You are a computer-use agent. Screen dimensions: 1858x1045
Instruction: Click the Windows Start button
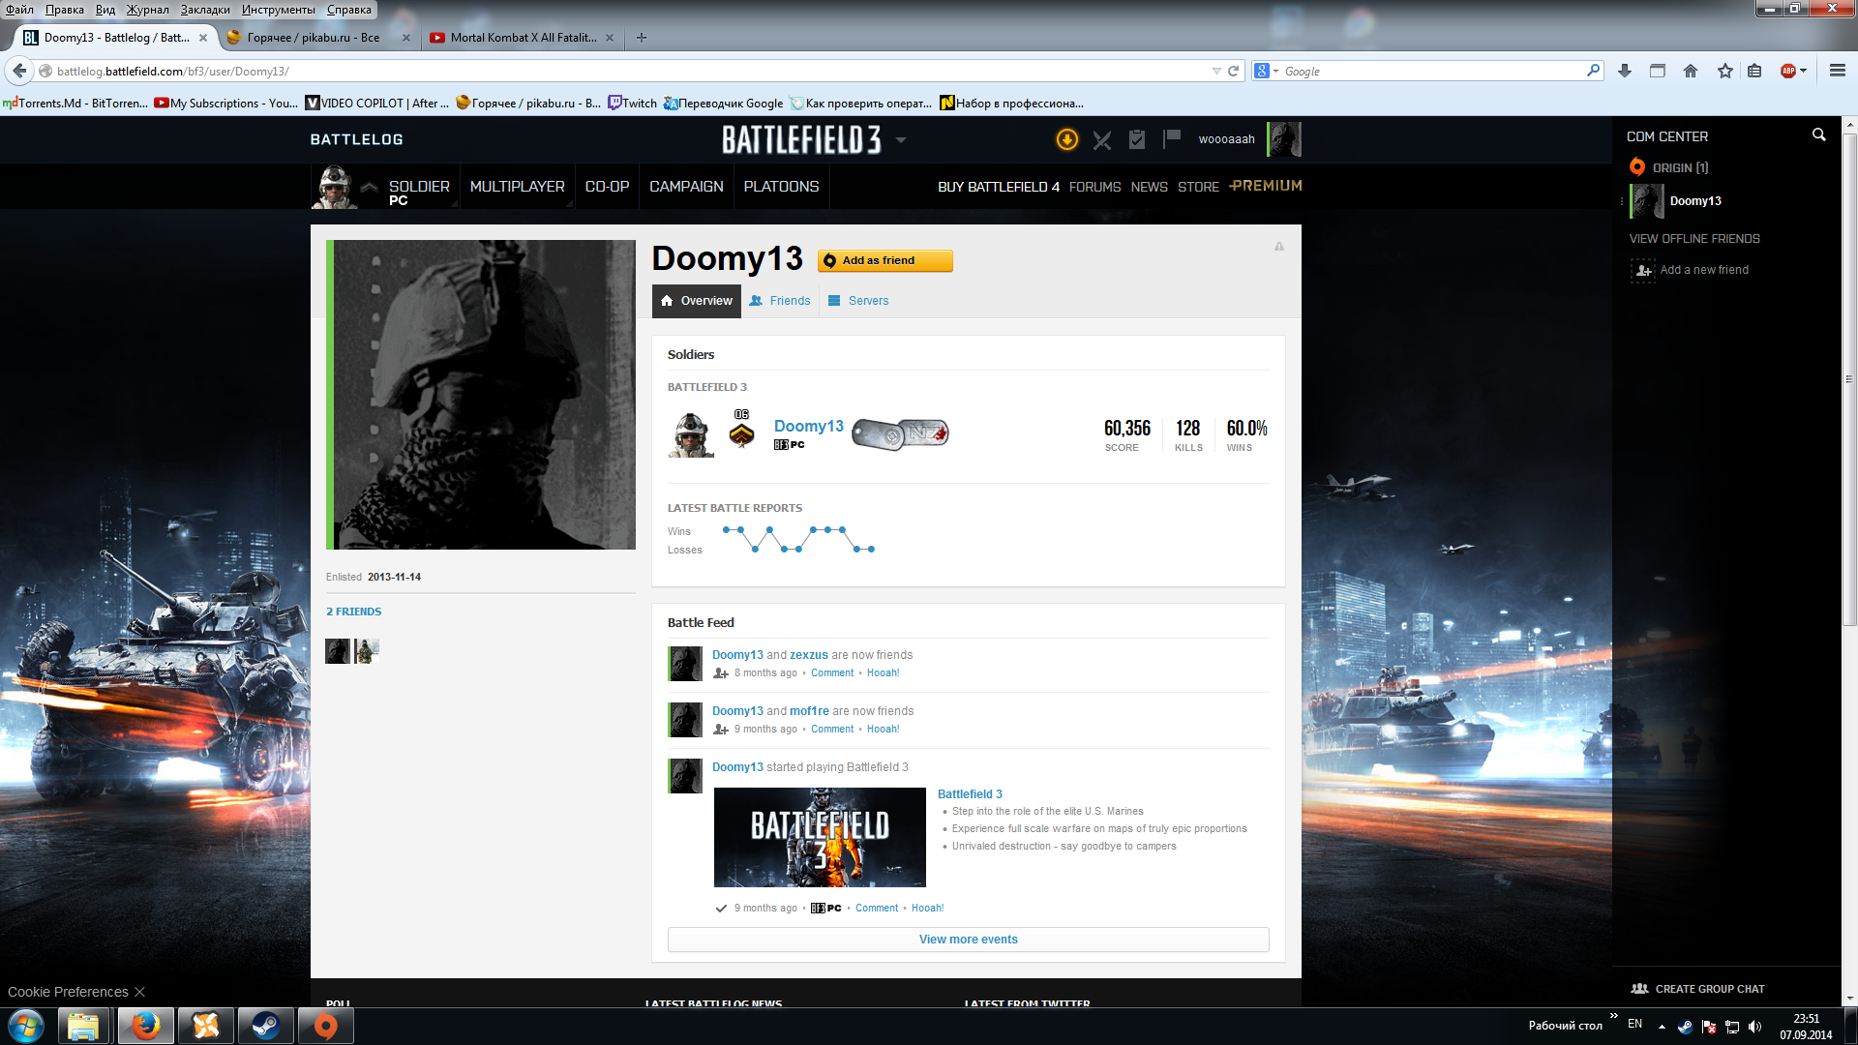(x=26, y=1026)
